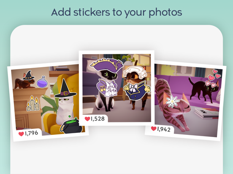Select the green bubbling cauldron sticker
233x174 pixels.
pyautogui.click(x=71, y=124)
